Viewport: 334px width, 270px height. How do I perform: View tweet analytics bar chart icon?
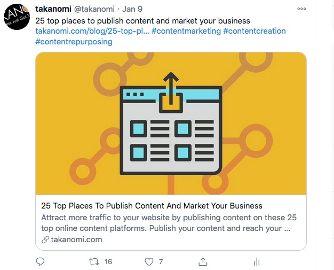(257, 261)
